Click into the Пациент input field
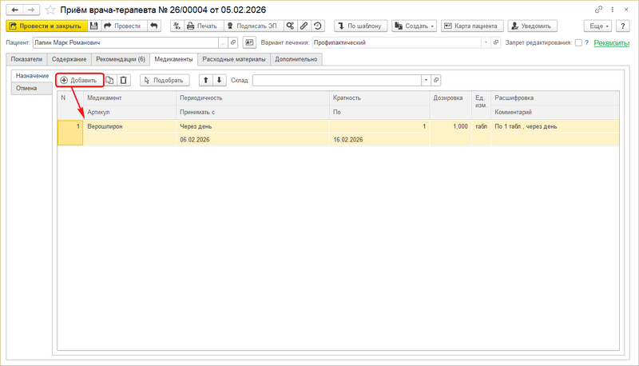Viewport: 639px width, 366px height. coord(125,42)
